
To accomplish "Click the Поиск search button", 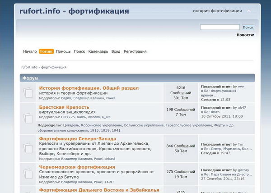I will (x=248, y=27).
